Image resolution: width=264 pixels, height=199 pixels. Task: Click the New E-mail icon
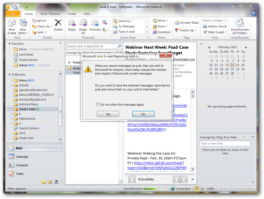point(12,23)
